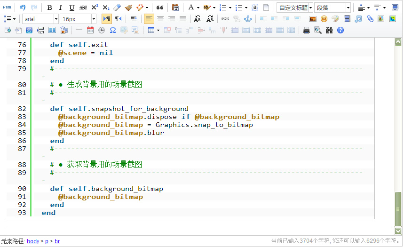Insert music with note icon
Screen dimensions: 404x247
pos(358,19)
